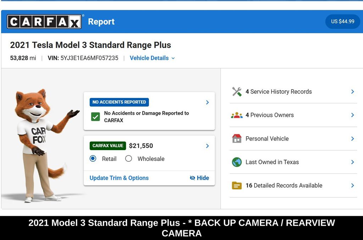Click the Personal Vehicle house icon
The height and width of the screenshot is (240, 363).
click(x=236, y=138)
